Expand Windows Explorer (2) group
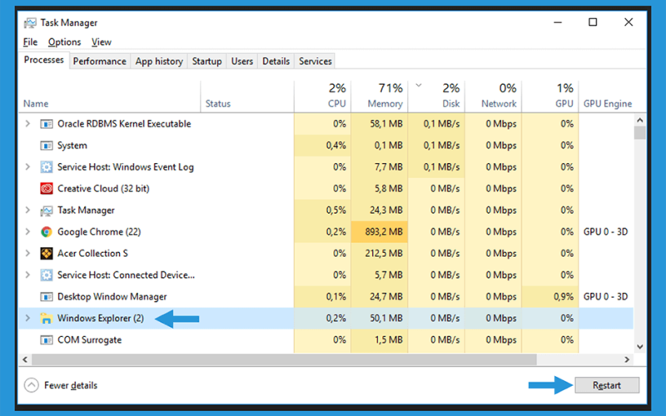The height and width of the screenshot is (416, 666). (27, 319)
